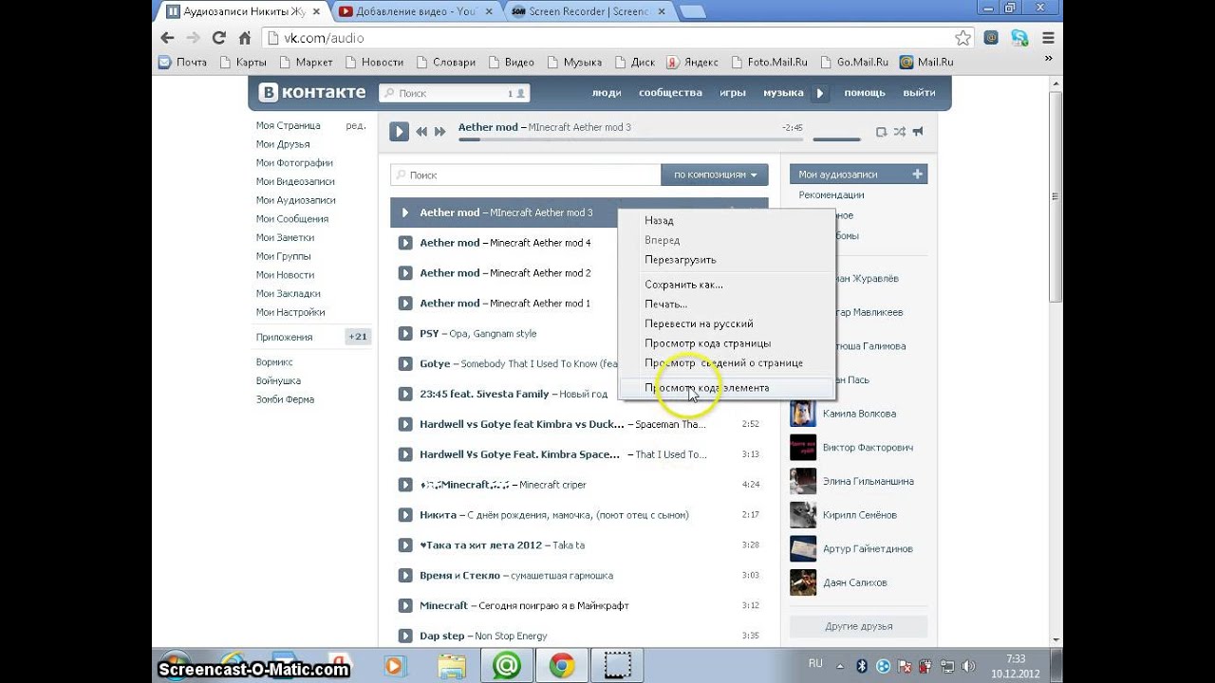The height and width of the screenshot is (683, 1215).
Task: Adjust the volume slider in player
Action: (x=836, y=139)
